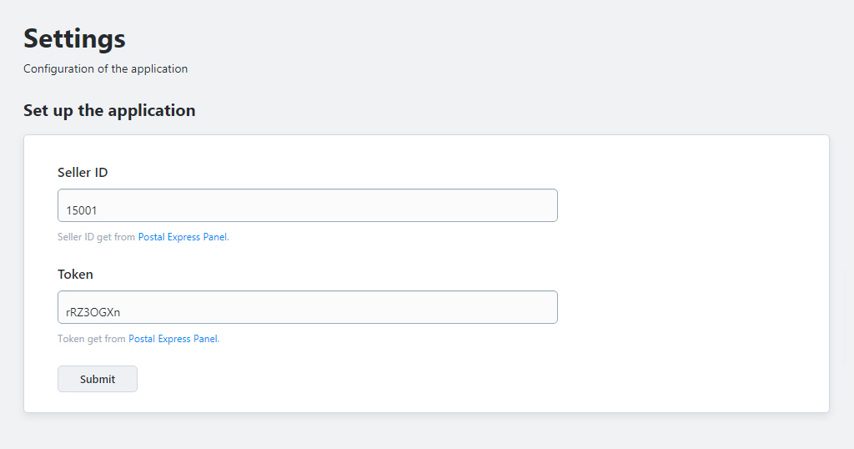Place cursor on the 15001 value

(82, 210)
